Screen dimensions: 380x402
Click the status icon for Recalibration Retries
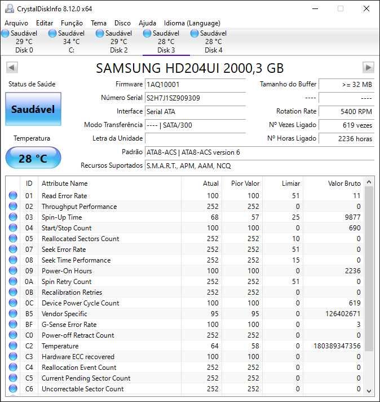pos(13,292)
